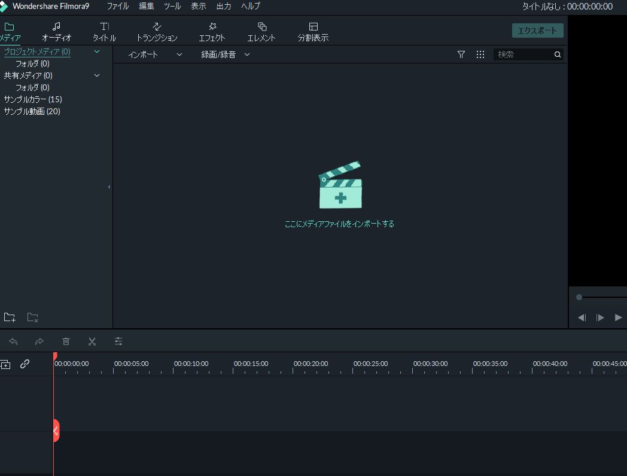Image resolution: width=627 pixels, height=476 pixels.
Task: Select サンプルカラー (15)
Action: (33, 99)
